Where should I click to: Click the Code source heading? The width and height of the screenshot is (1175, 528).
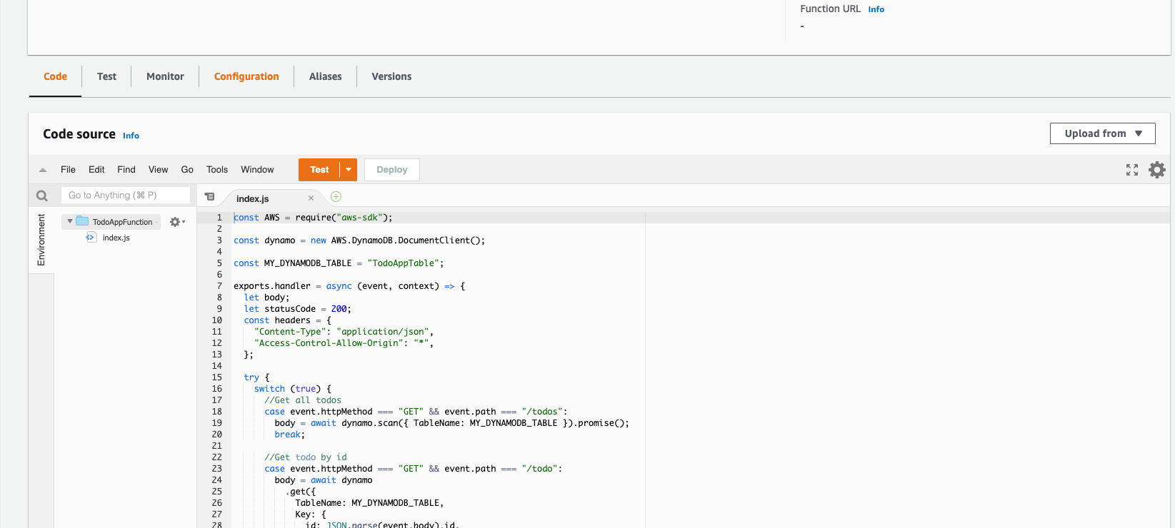point(79,134)
